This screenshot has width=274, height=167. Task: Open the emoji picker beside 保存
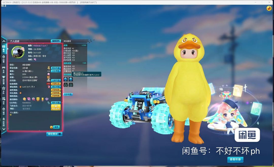click(51, 127)
